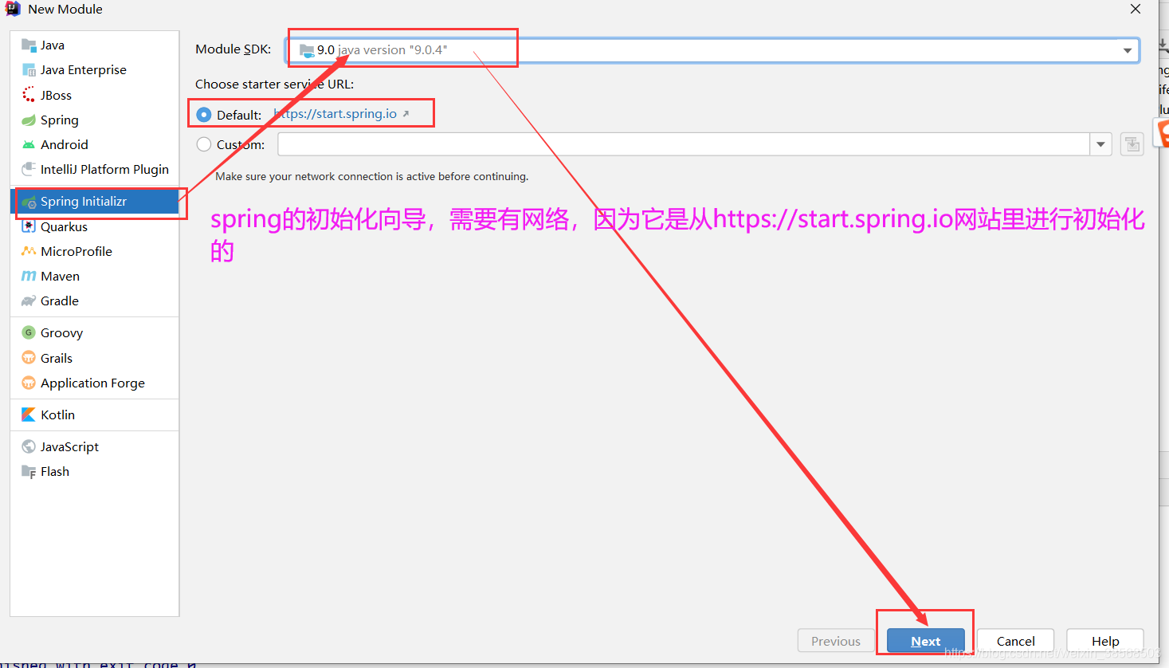Screen dimensions: 1169x668
Task: Open the https://start.spring.io link
Action: point(335,114)
